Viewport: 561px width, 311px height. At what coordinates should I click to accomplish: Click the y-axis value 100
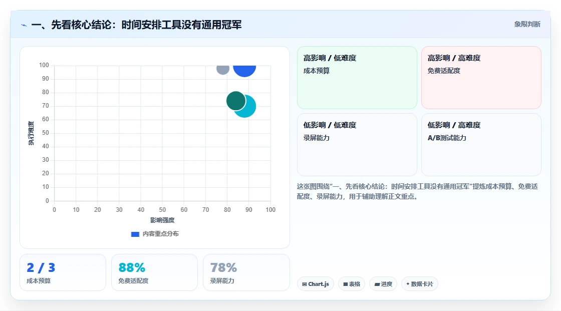(44, 65)
